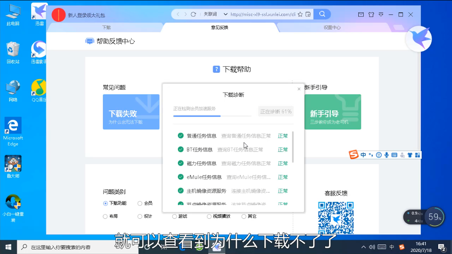
Task: Click the refresh page icon
Action: click(193, 14)
